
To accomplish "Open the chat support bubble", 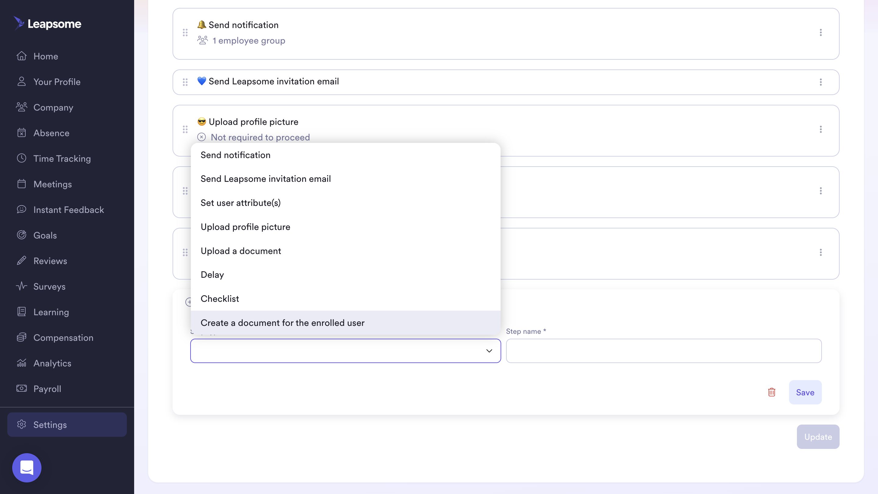I will (27, 468).
